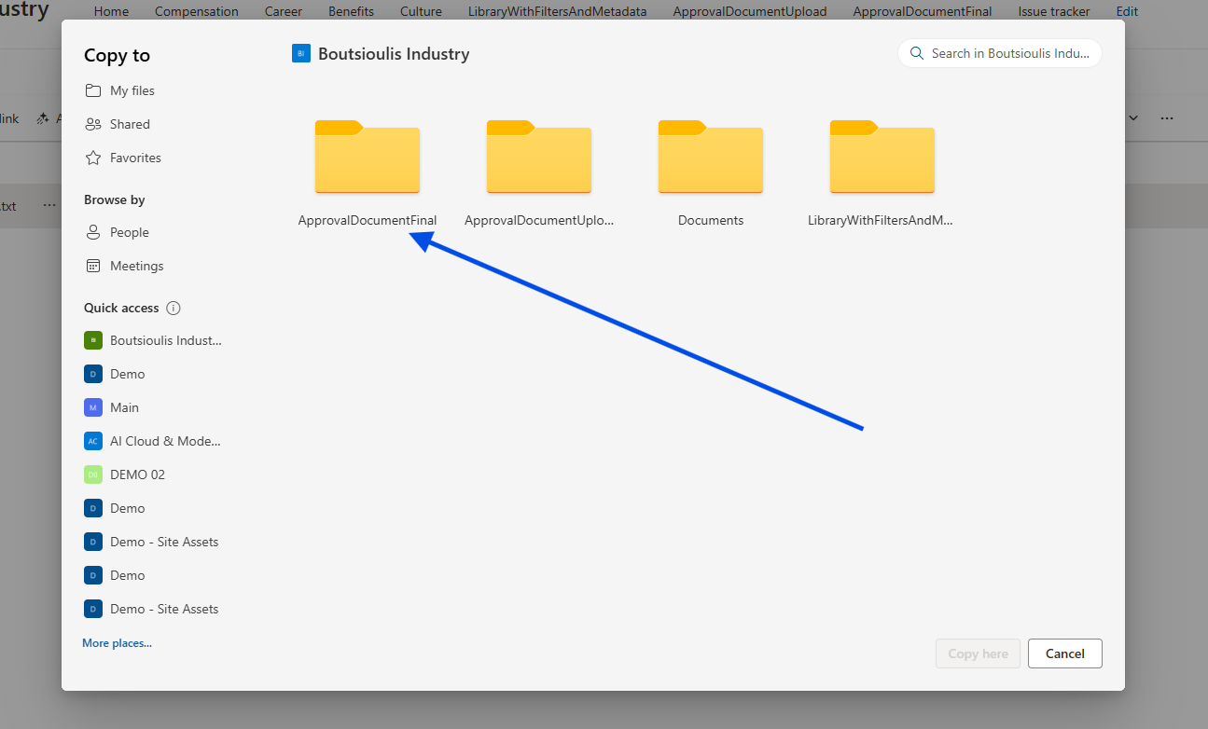Screen dimensions: 1208x729
Task: Select Boutsioulis Industry in Quick access
Action: pos(165,340)
